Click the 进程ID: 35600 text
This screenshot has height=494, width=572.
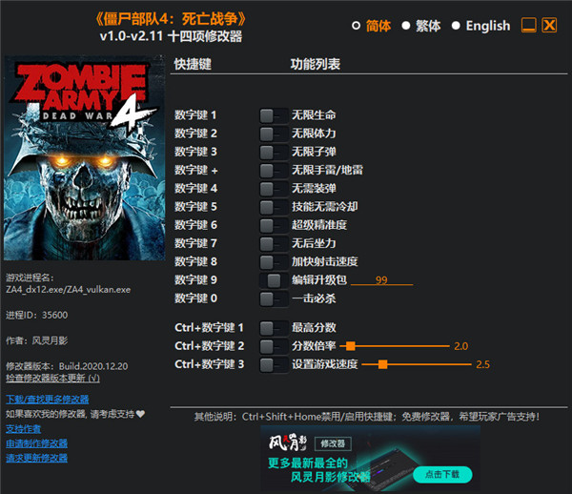(x=37, y=315)
